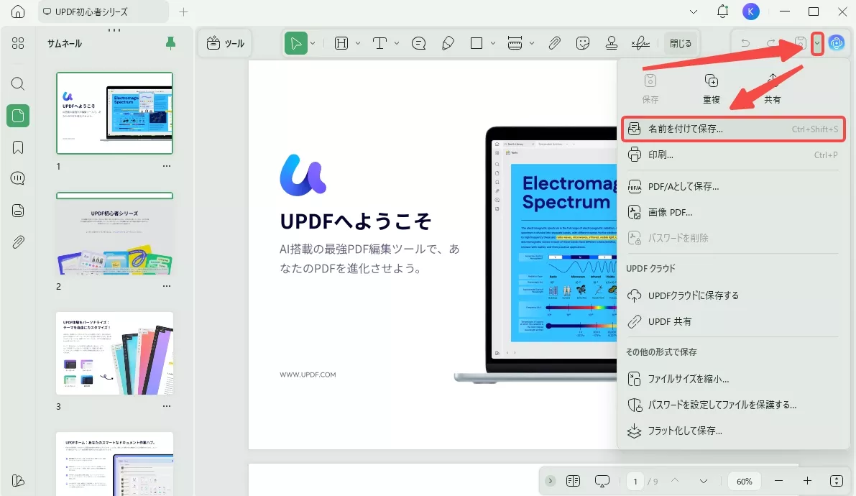Expand the text tool dropdown arrow
856x496 pixels.
396,43
